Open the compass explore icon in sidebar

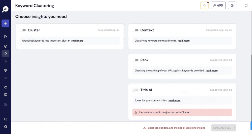6,46
